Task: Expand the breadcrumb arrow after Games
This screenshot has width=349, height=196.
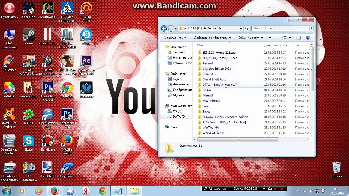Action: tap(220, 28)
